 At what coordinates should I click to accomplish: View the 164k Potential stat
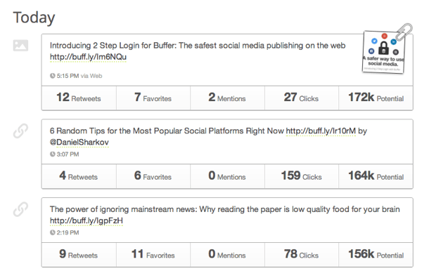[376, 176]
